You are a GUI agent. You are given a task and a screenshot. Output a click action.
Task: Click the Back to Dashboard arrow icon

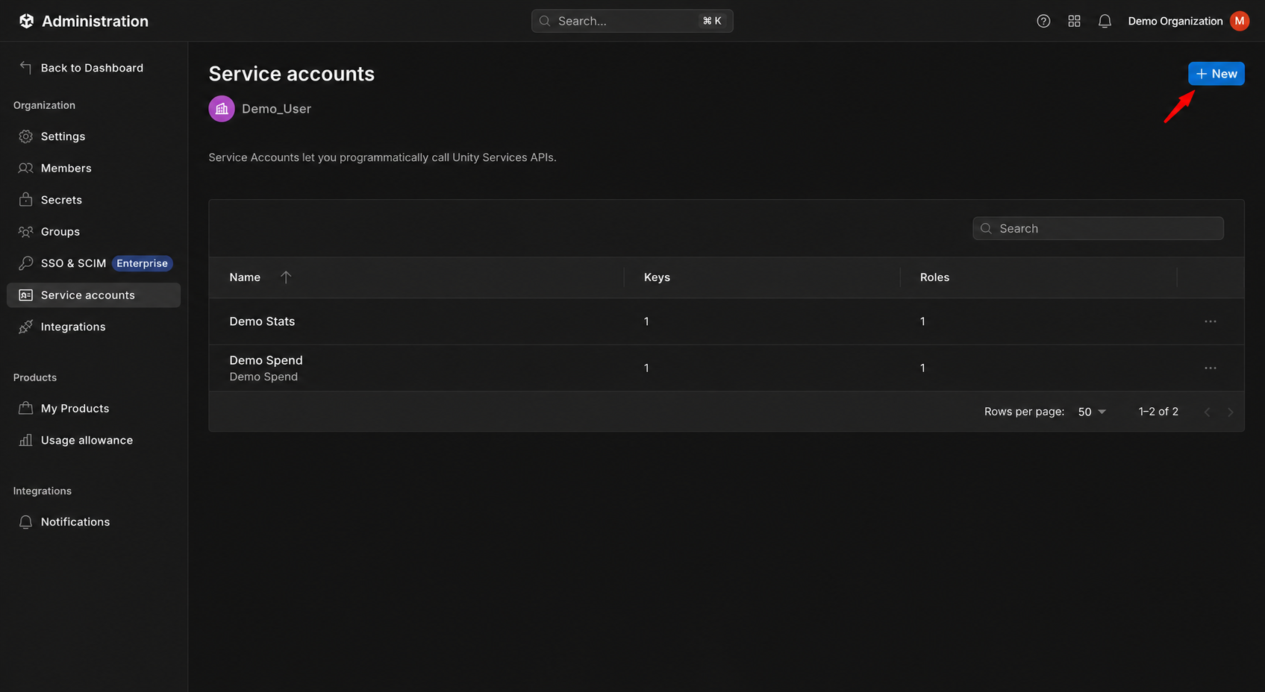pyautogui.click(x=25, y=67)
